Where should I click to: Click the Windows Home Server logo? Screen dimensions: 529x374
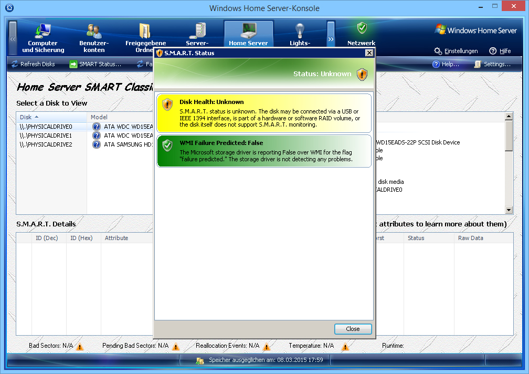click(475, 30)
